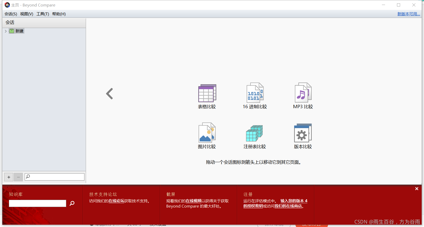Open the 图片比较 picture compare icon

pyautogui.click(x=207, y=133)
